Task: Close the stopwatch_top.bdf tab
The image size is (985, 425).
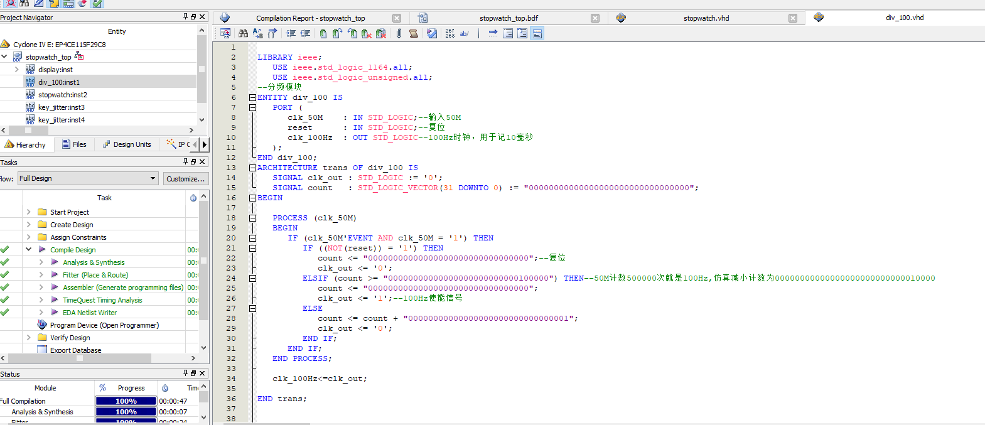Action: (x=595, y=18)
